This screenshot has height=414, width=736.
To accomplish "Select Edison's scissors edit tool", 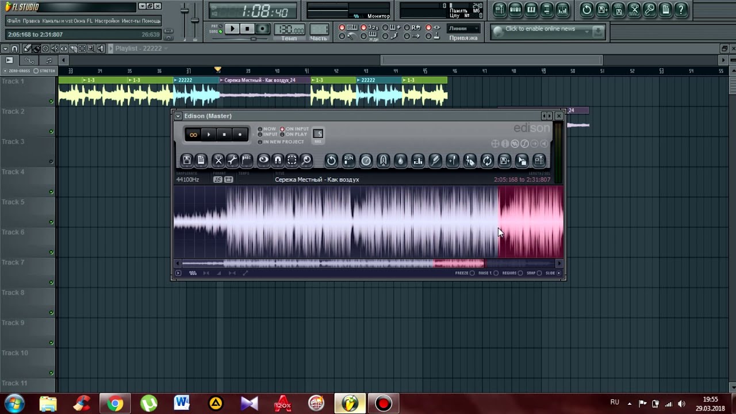I will coord(218,160).
